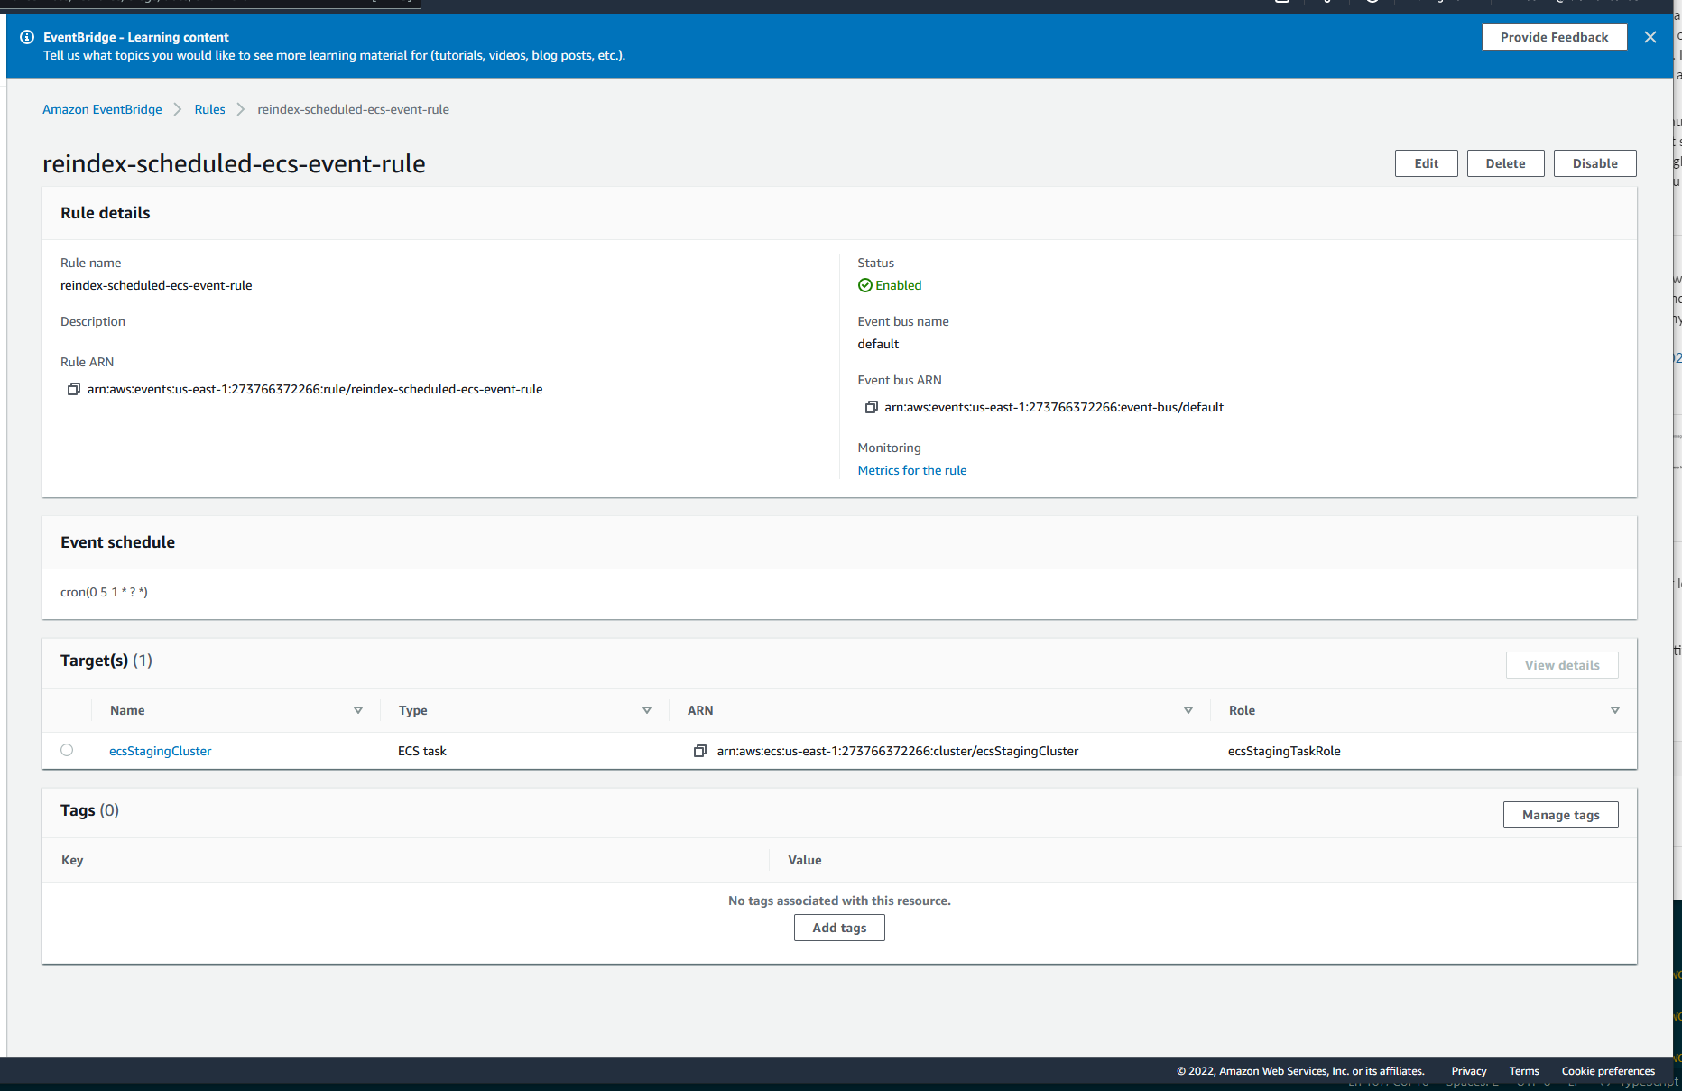Image resolution: width=1682 pixels, height=1091 pixels.
Task: Open the Name column sort dropdown
Action: click(x=358, y=710)
